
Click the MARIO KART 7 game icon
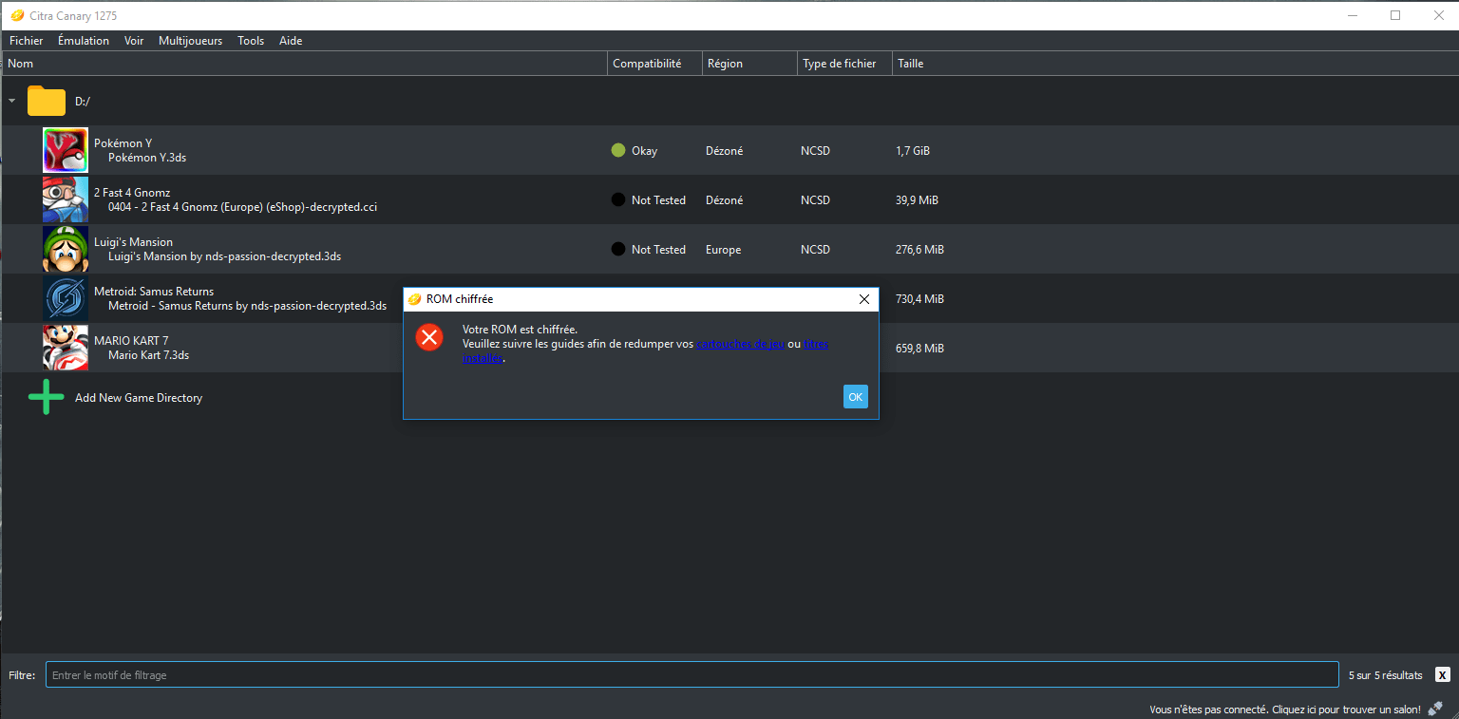click(x=66, y=348)
